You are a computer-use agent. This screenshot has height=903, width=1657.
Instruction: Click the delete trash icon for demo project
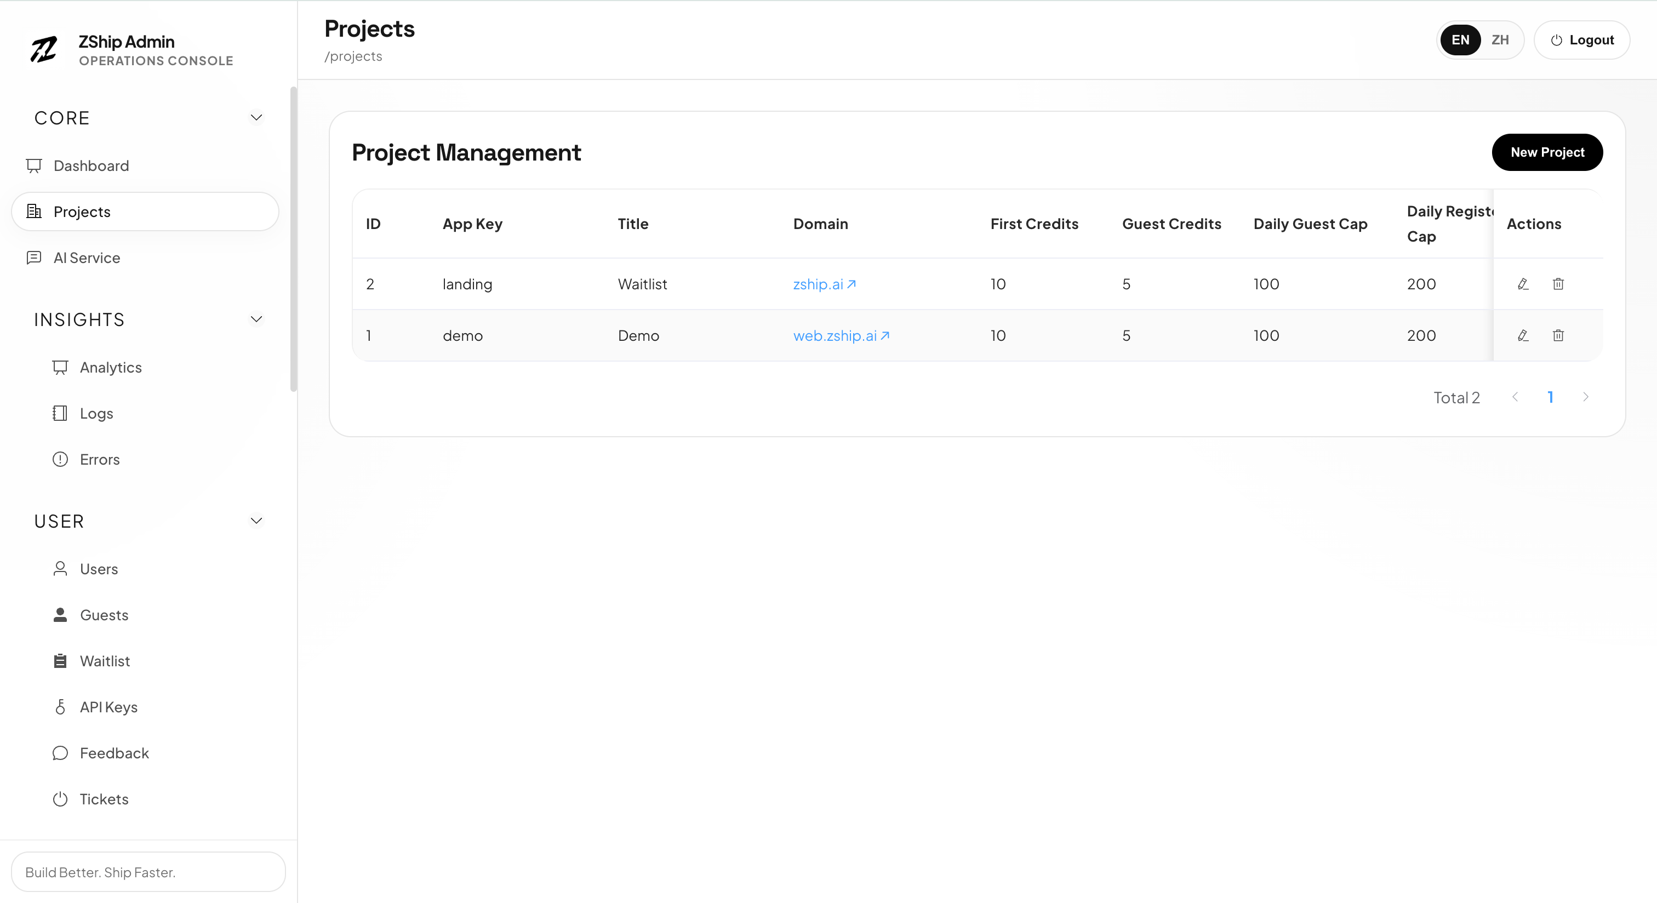point(1558,335)
